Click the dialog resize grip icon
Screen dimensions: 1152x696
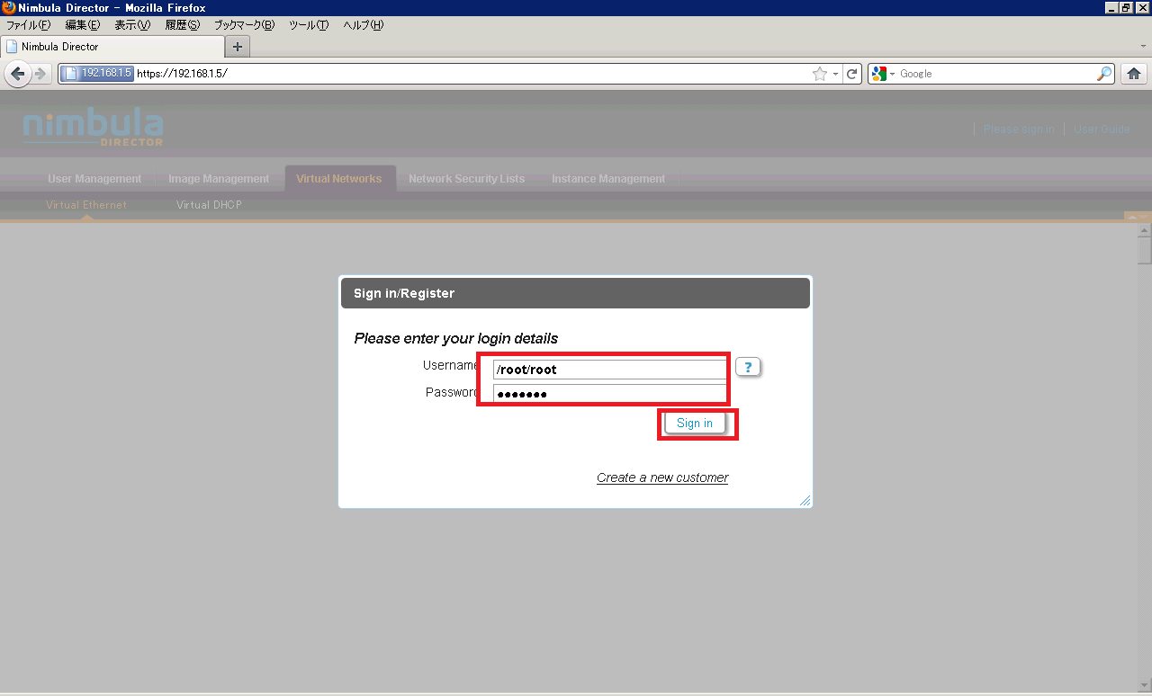coord(805,501)
